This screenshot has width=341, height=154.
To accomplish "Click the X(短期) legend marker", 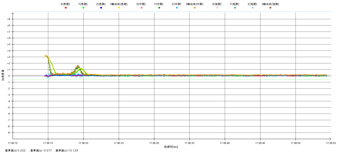I will coord(217,8).
